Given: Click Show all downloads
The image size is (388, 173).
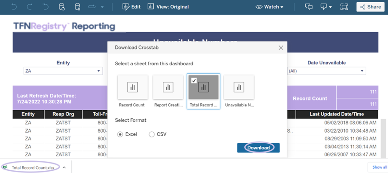Looking at the screenshot, I should click(x=380, y=167).
